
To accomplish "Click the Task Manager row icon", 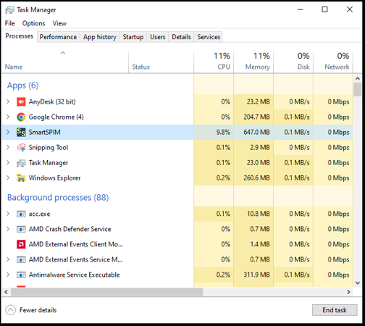I will tap(21, 163).
